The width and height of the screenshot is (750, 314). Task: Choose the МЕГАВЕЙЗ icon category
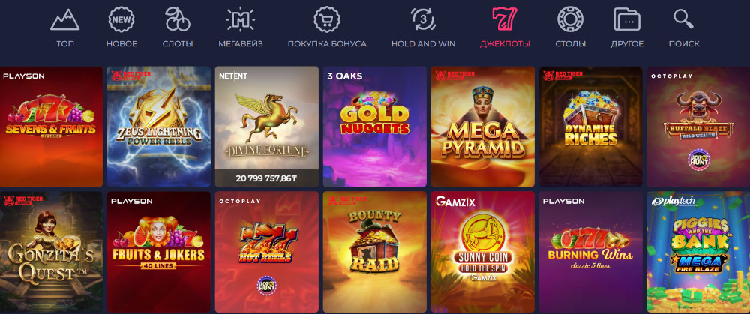(240, 20)
